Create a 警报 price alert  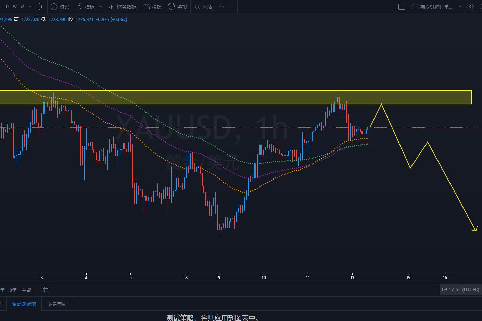coord(178,7)
